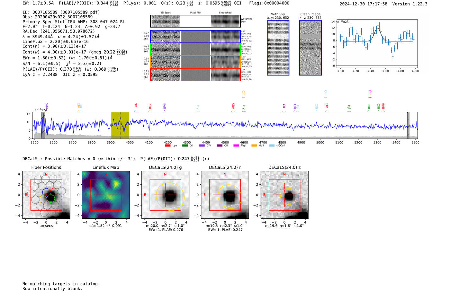Select header 'P(LAE)/P(OII): 0.344' value
This screenshot has width=450, height=306.
click(x=89, y=3)
